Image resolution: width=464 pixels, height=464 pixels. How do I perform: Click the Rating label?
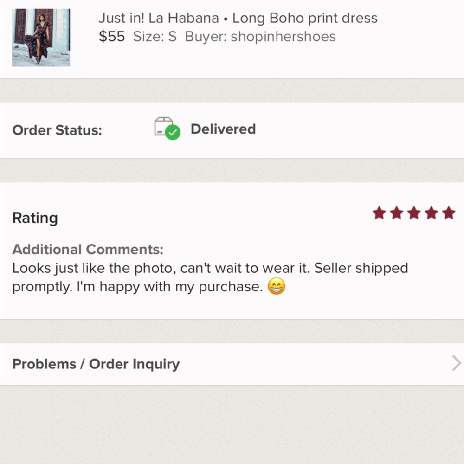point(35,218)
